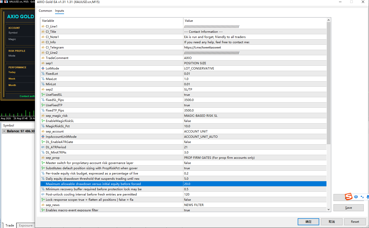Open the Exposure tab in terminal window
The height and width of the screenshot is (228, 369).
tap(26, 225)
